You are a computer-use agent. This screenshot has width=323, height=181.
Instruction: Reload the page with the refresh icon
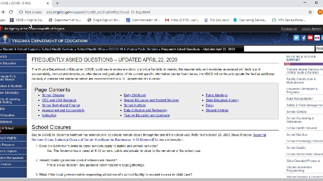coord(11,12)
